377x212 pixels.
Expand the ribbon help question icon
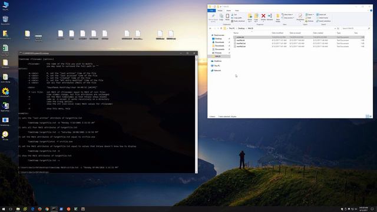tap(371, 11)
